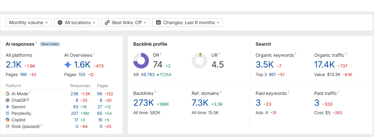
Task: Open AI Mode pages count 66
Action: [100, 94]
